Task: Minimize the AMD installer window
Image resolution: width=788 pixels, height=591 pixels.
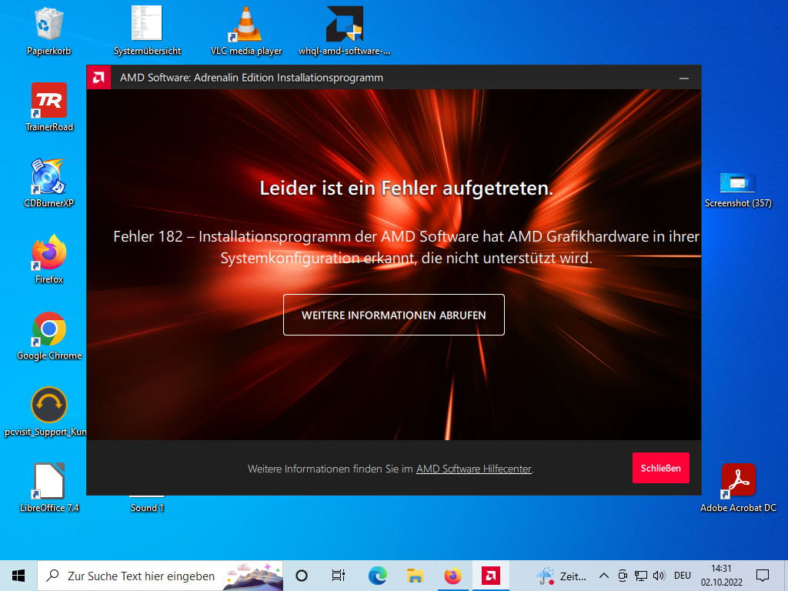Action: 683,78
